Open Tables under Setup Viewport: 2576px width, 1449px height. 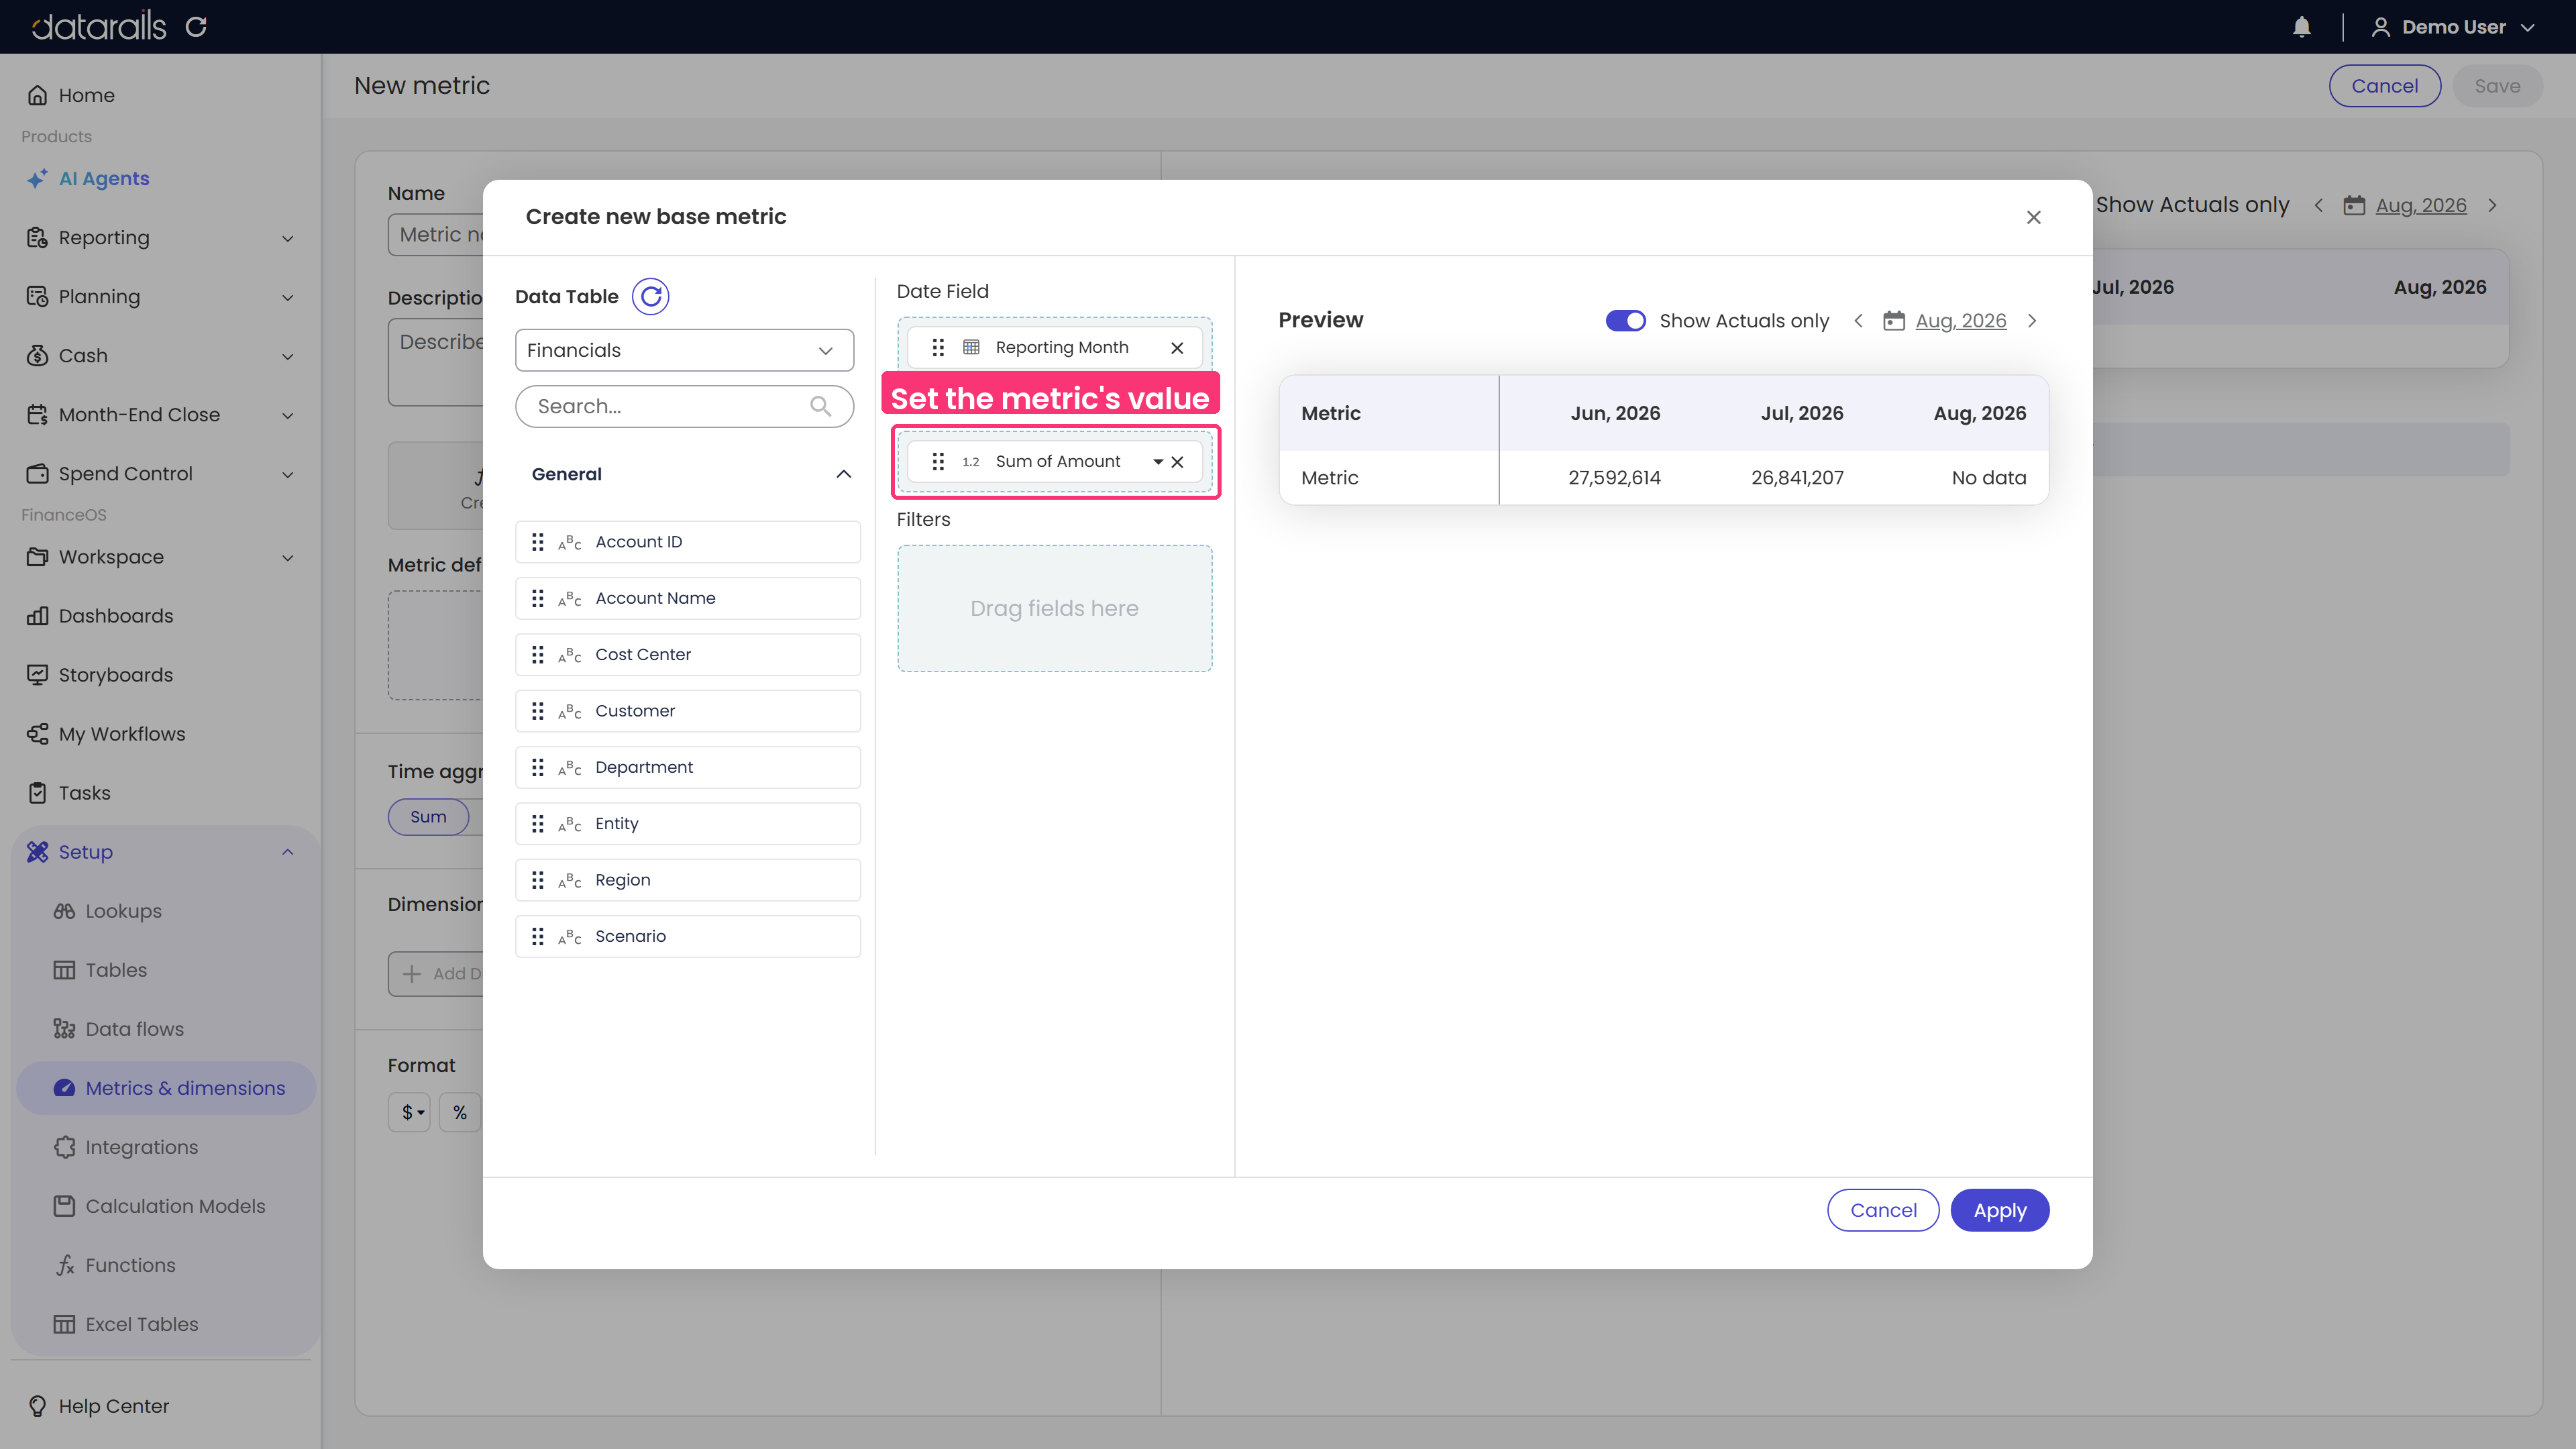116,970
